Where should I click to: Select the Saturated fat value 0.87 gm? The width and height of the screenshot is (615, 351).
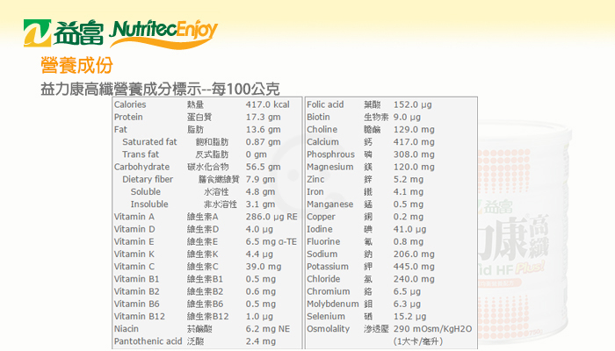(264, 142)
